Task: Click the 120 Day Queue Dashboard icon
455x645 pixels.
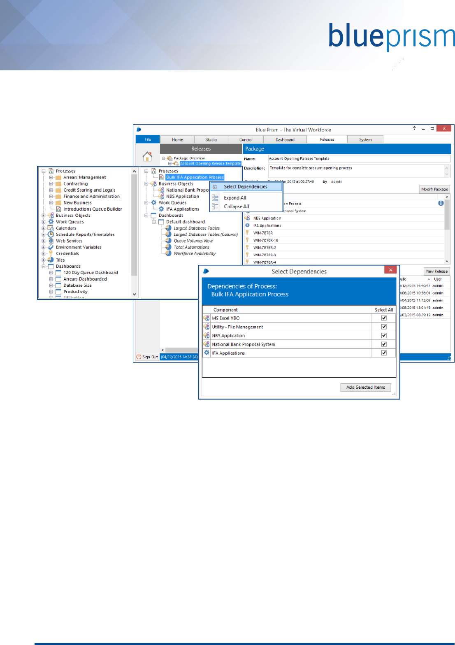Action: pos(58,272)
